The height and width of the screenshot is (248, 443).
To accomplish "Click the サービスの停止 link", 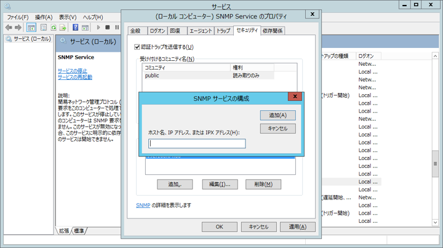I will tap(73, 71).
